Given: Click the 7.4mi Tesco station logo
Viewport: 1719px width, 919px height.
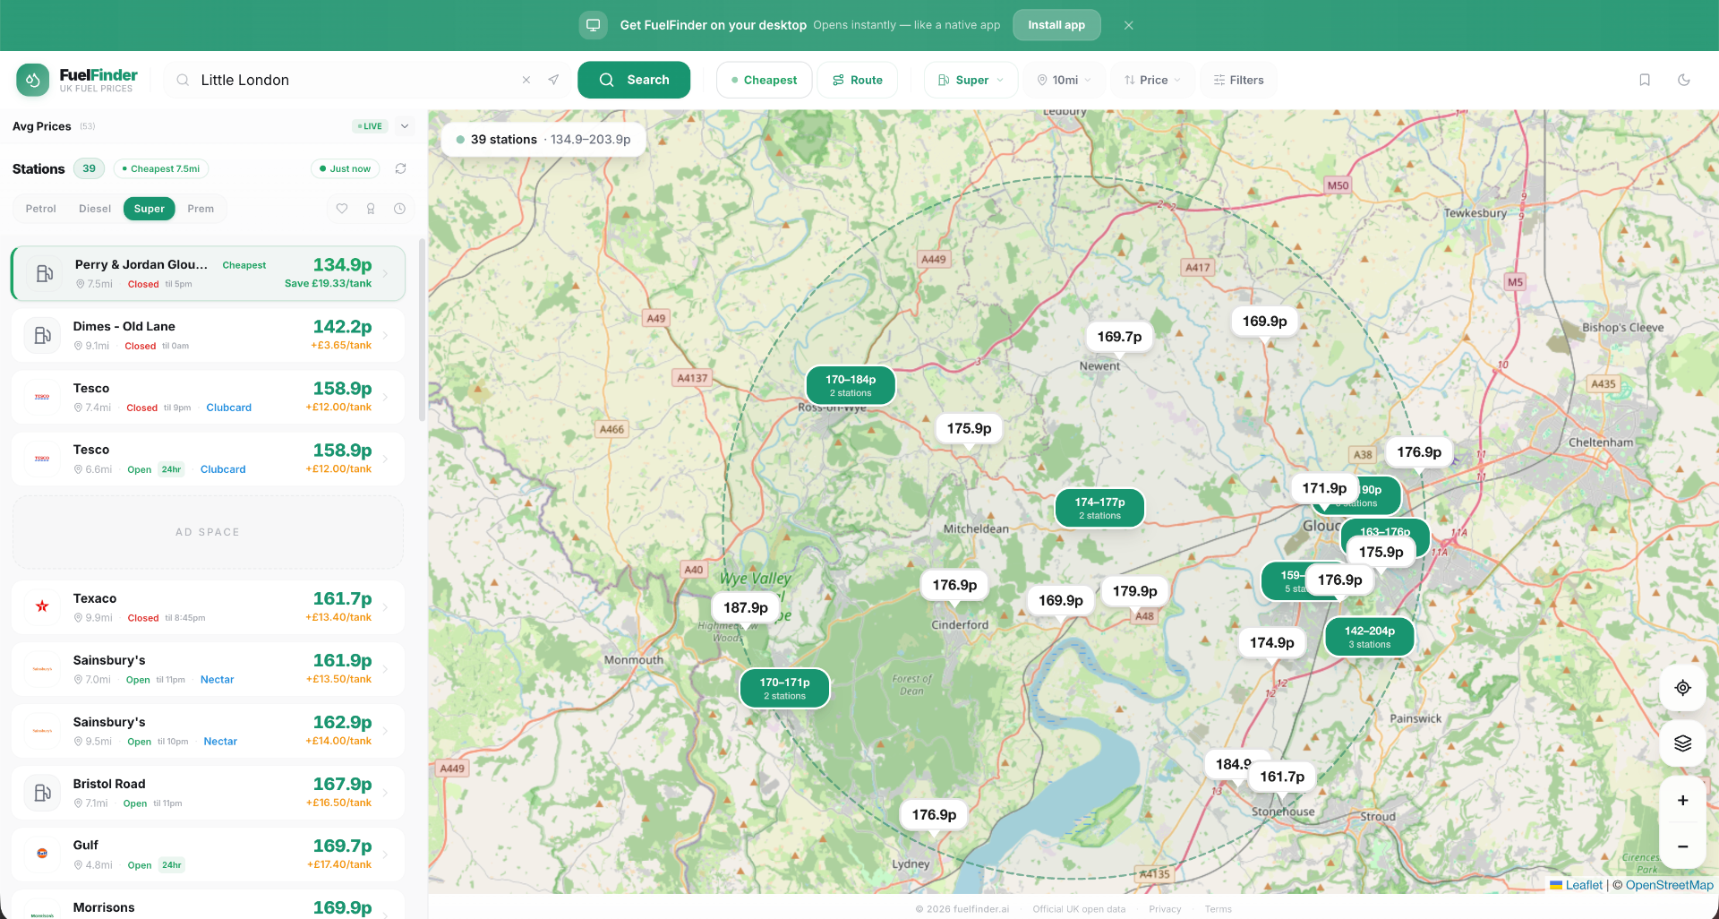Looking at the screenshot, I should coord(42,397).
